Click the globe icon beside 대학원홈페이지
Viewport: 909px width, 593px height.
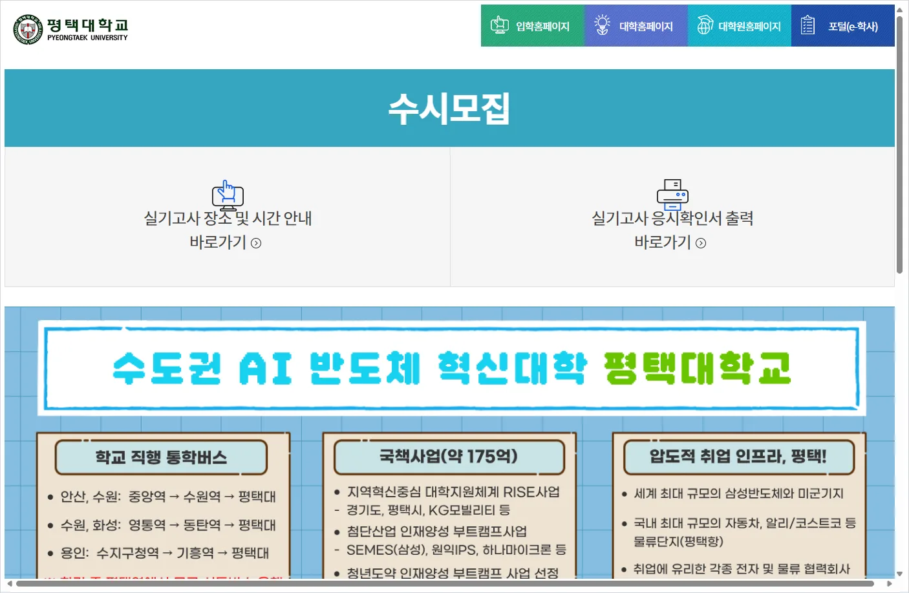tap(705, 25)
